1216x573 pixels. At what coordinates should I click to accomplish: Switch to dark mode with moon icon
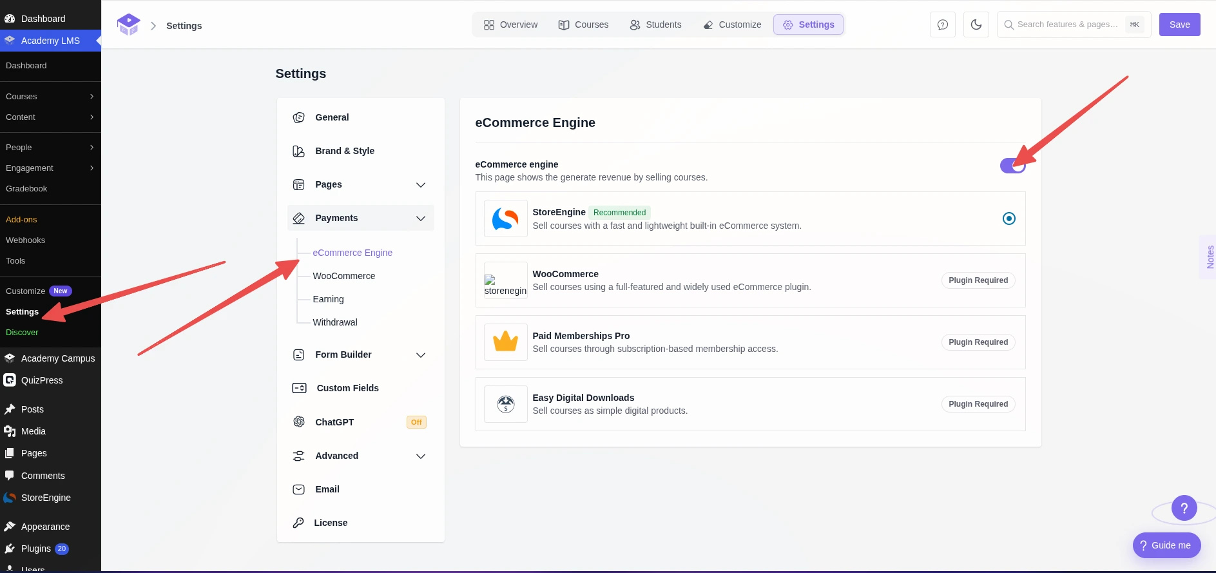pos(976,25)
